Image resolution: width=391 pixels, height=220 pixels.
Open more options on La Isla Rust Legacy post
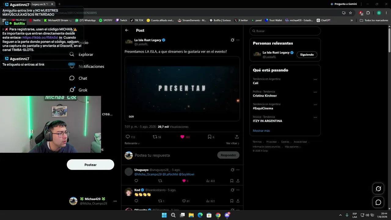(238, 40)
